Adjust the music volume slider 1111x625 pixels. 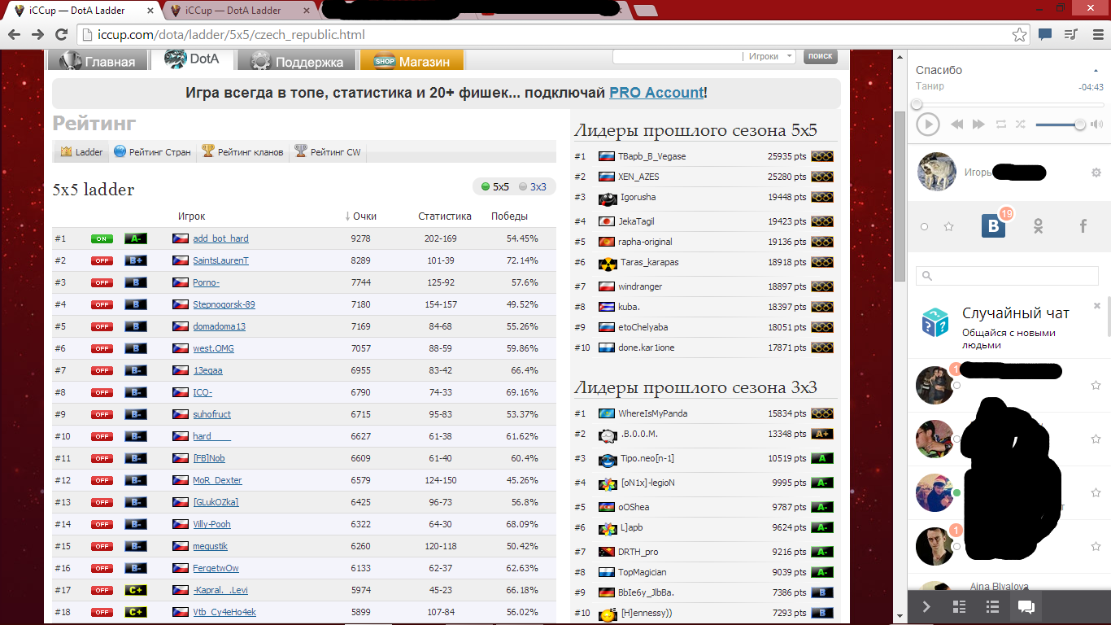(1059, 125)
